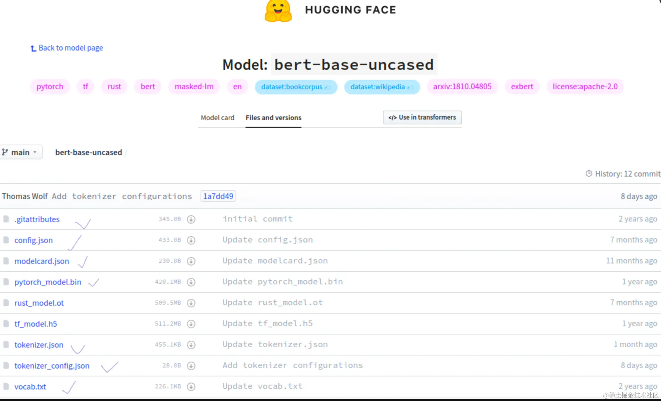Download tokenizer_config.json using its download icon
The height and width of the screenshot is (401, 661).
pyautogui.click(x=191, y=366)
